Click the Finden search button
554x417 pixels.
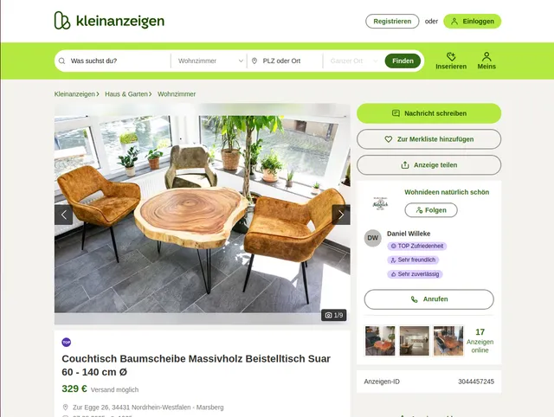pos(403,61)
